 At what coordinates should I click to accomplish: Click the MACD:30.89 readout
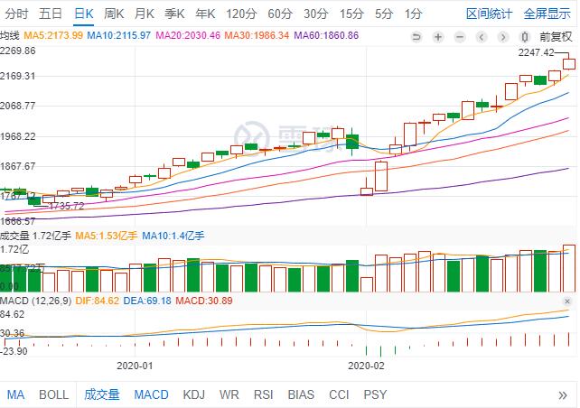[x=204, y=301]
